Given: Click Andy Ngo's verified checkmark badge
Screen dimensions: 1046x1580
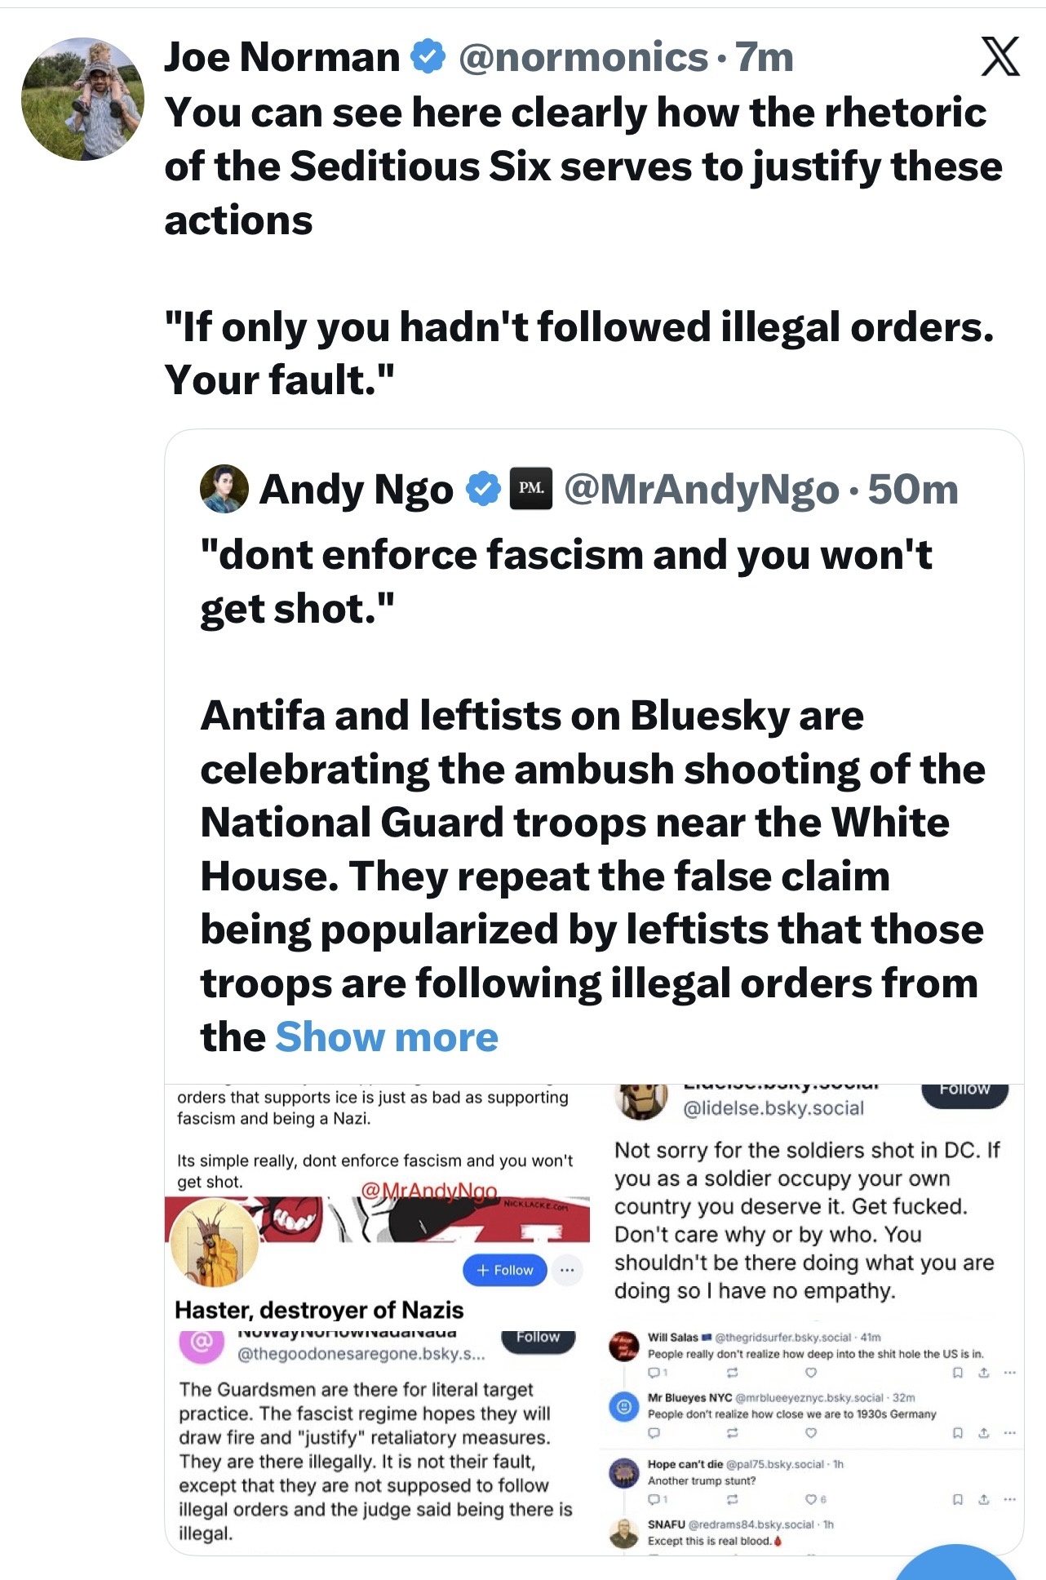Looking at the screenshot, I should pyautogui.click(x=483, y=489).
